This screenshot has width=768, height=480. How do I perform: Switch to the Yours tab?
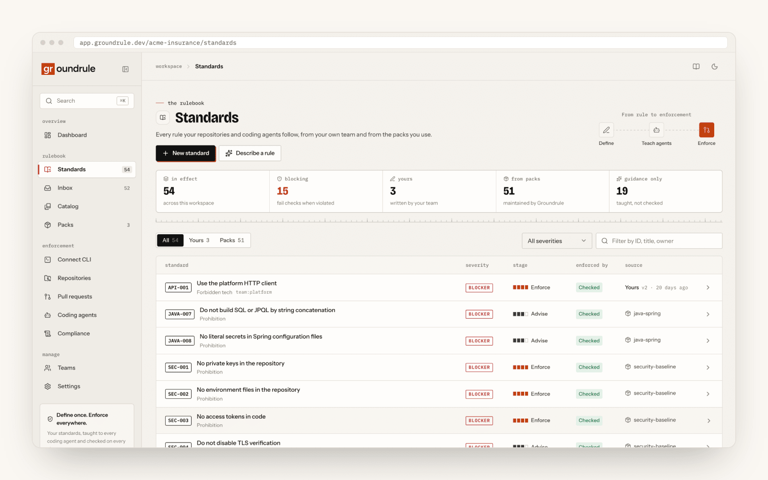point(199,240)
